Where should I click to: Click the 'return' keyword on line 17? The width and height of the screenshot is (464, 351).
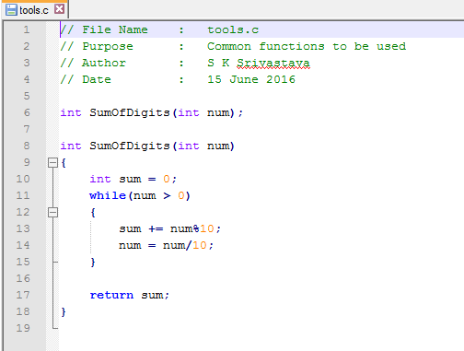[111, 295]
